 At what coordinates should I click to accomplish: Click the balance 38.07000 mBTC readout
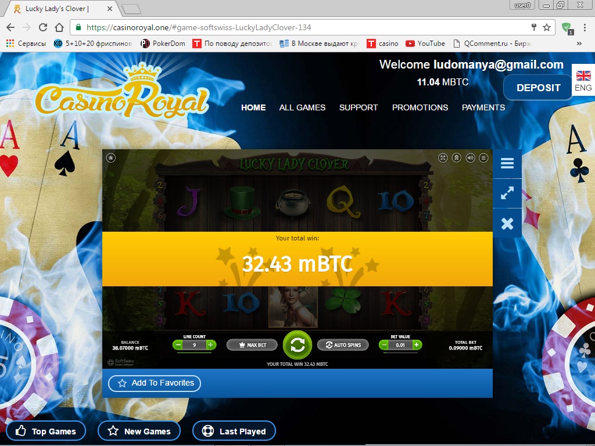pos(130,345)
